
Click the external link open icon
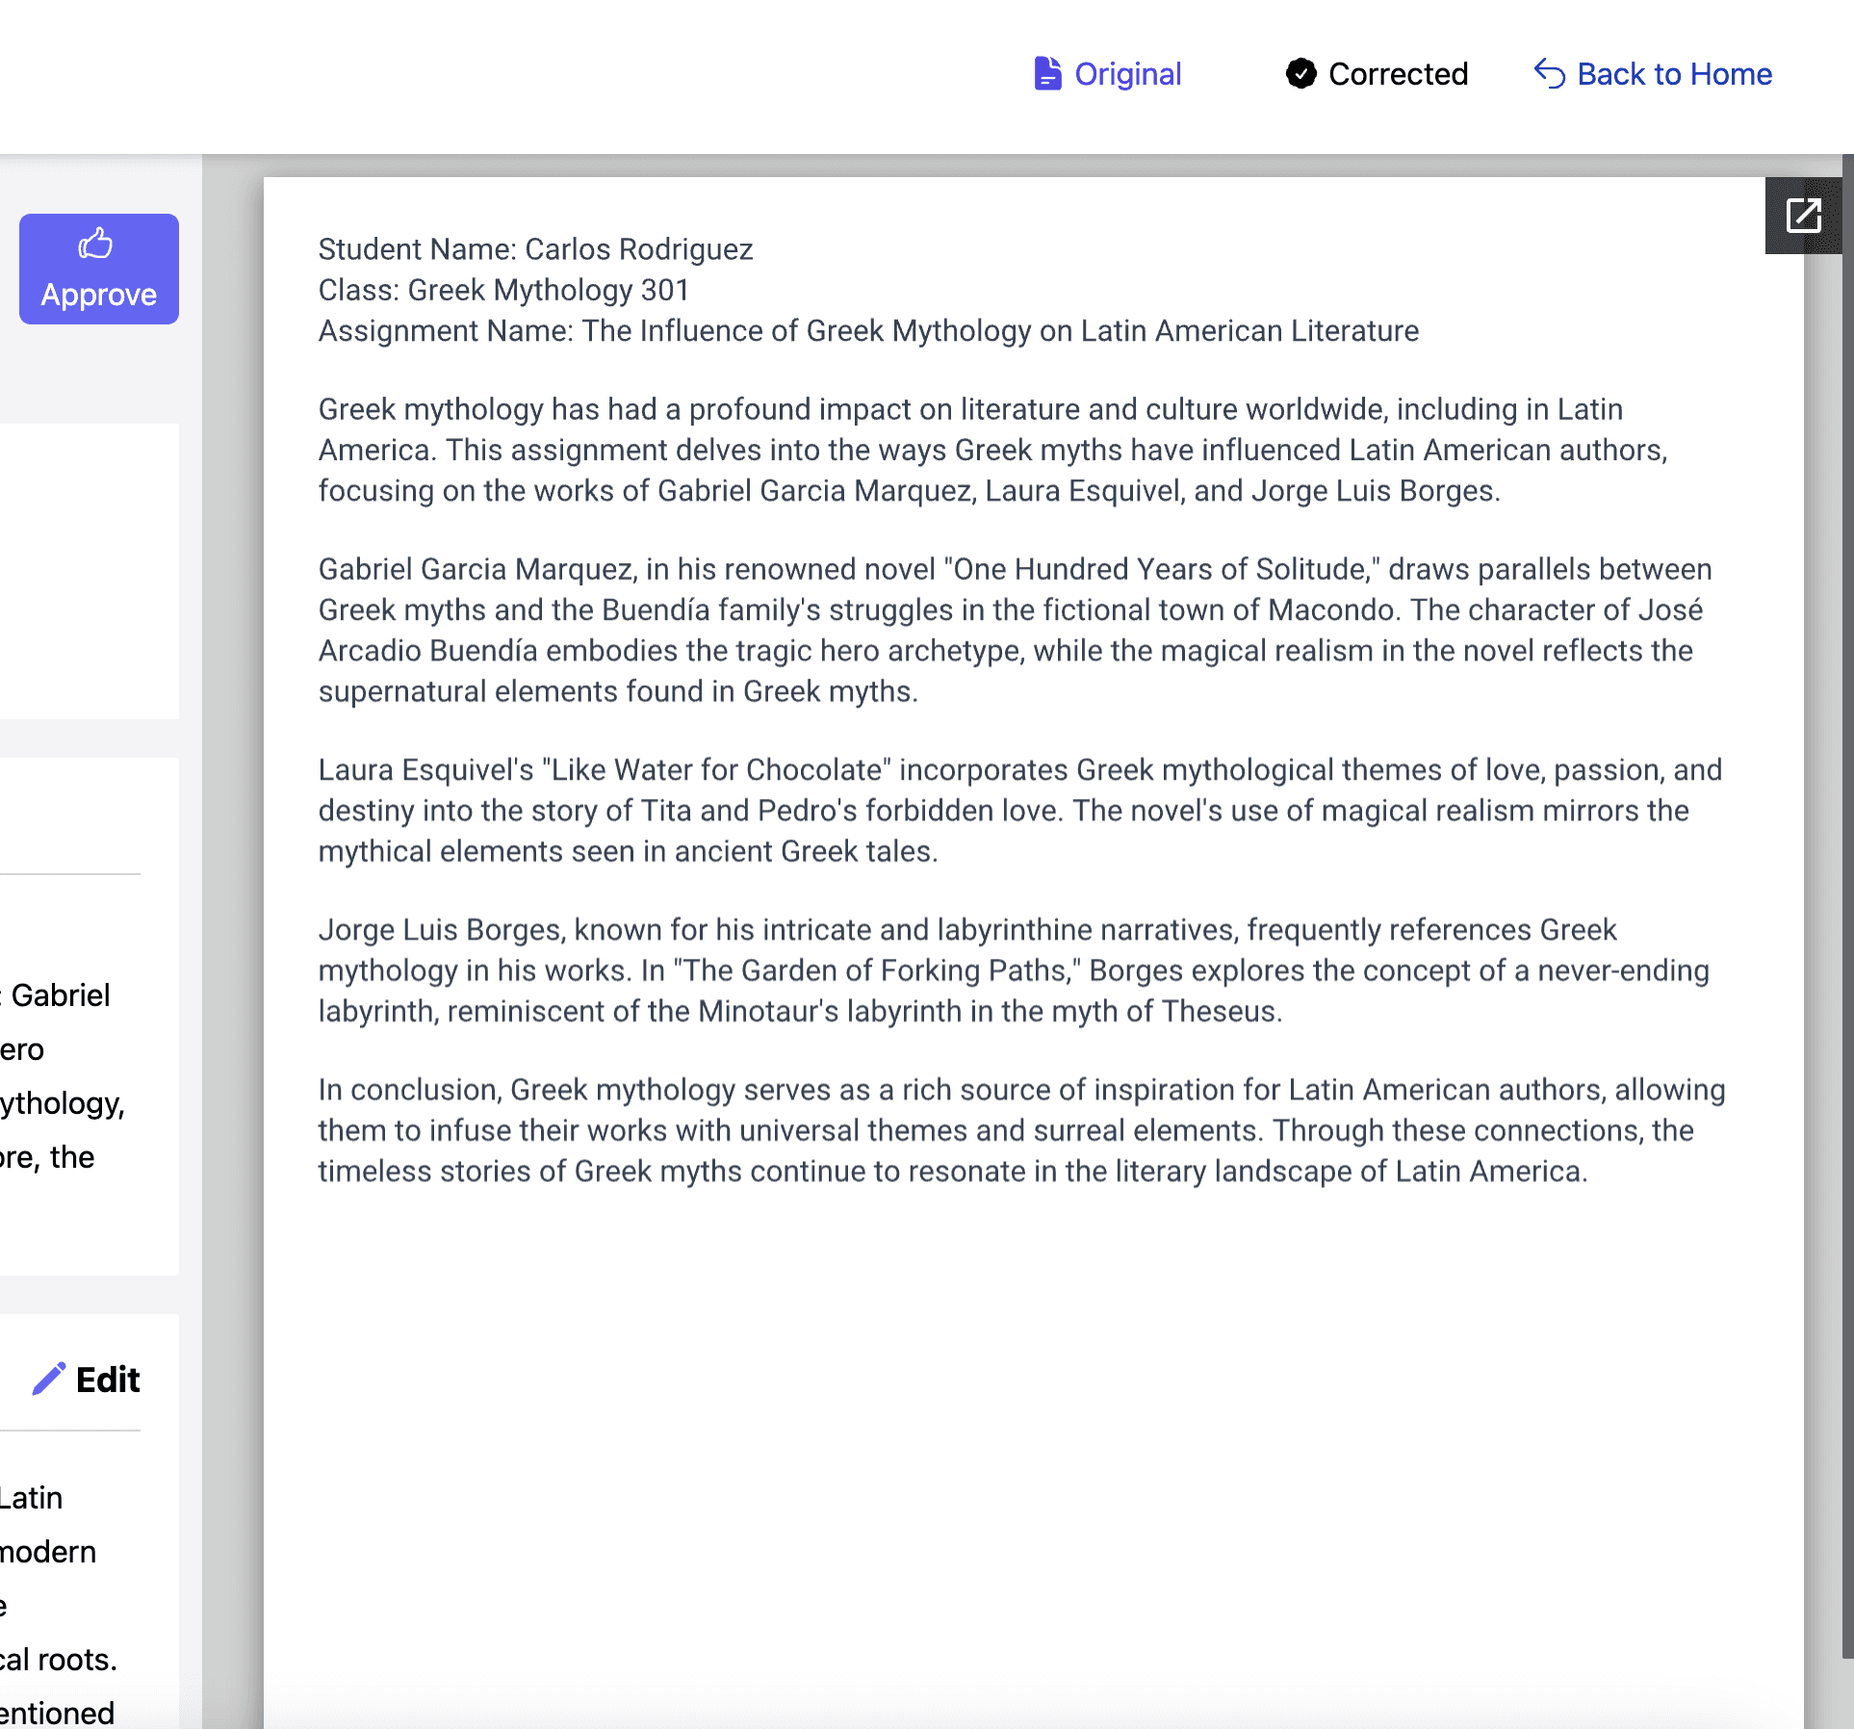coord(1800,215)
